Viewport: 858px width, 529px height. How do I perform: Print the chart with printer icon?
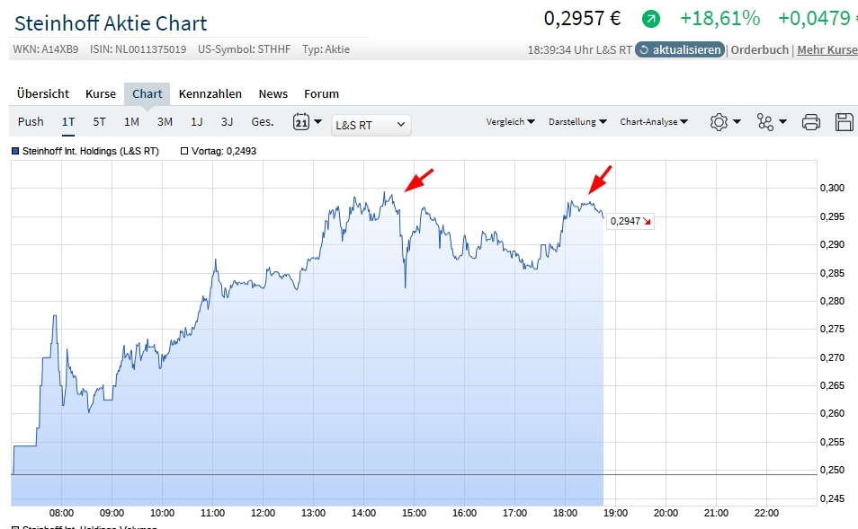tap(810, 122)
